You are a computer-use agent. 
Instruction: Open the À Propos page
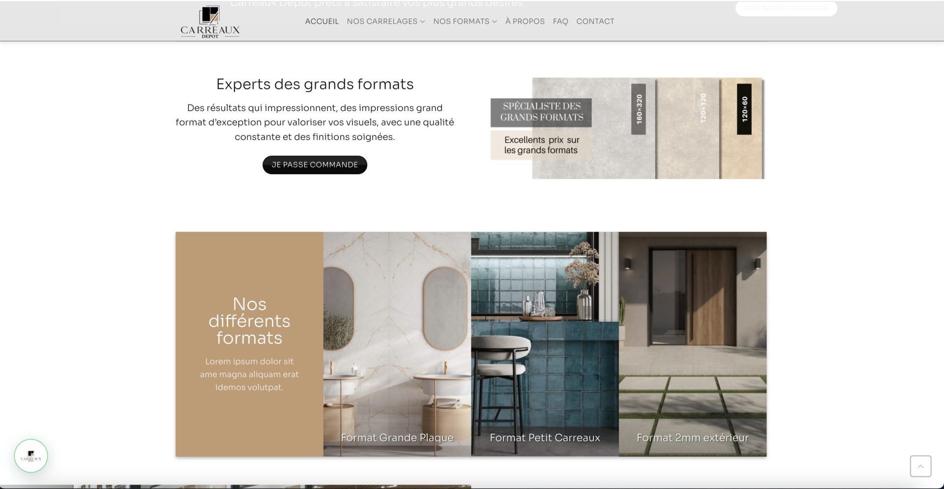pyautogui.click(x=525, y=22)
